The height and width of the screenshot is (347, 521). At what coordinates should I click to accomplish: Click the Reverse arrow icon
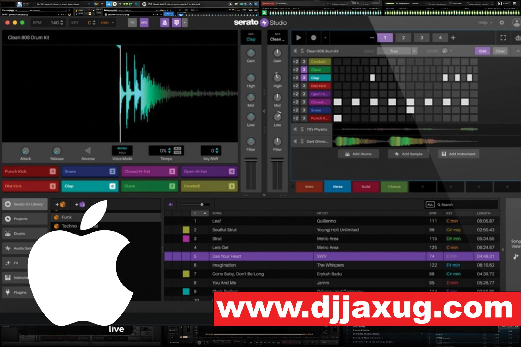(88, 150)
